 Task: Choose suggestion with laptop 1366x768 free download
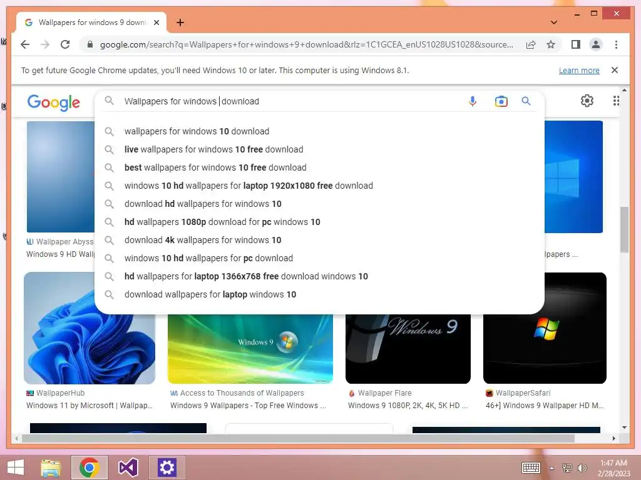(x=246, y=276)
